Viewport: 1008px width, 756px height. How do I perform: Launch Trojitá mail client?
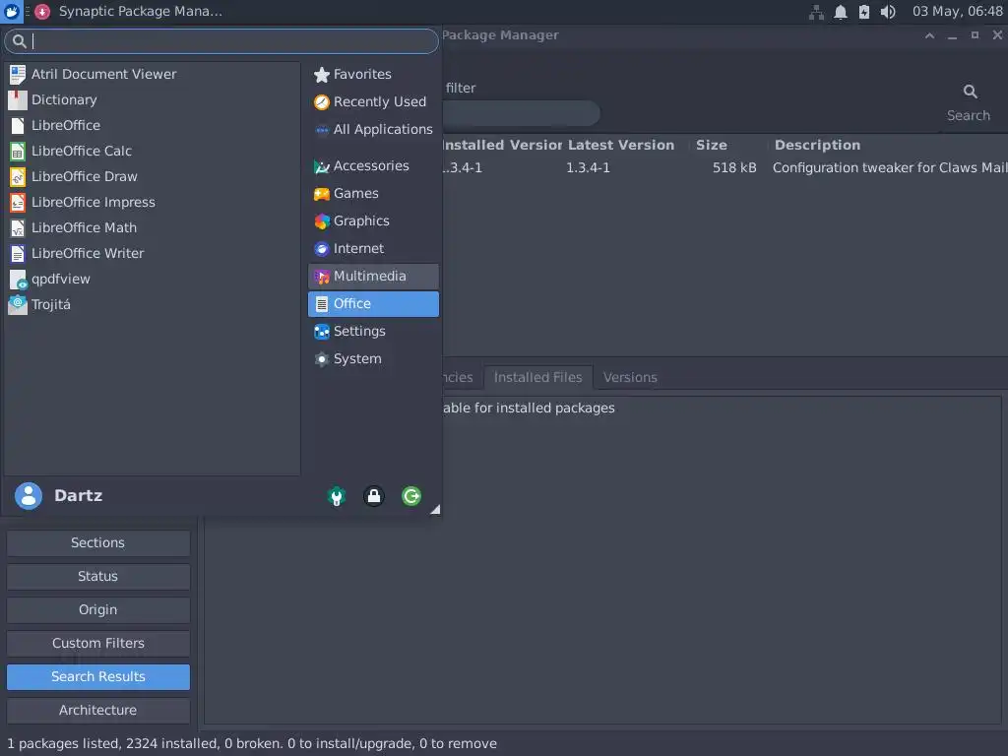tap(153, 305)
